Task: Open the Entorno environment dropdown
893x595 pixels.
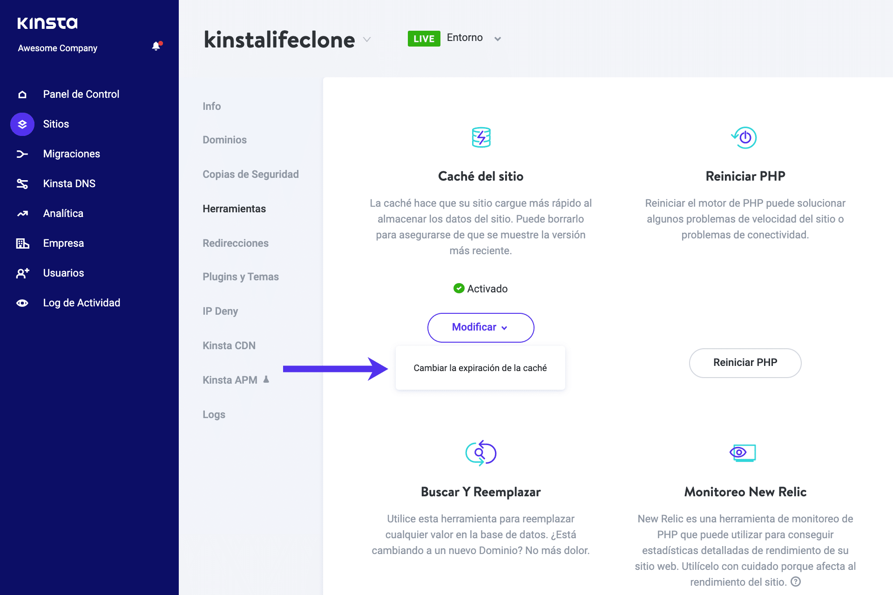Action: click(497, 39)
